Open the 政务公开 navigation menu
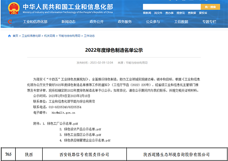This screenshot has height=161, width=228. tap(97, 22)
